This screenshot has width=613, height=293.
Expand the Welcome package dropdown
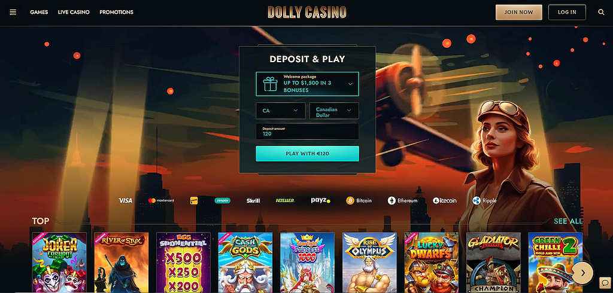coord(307,84)
